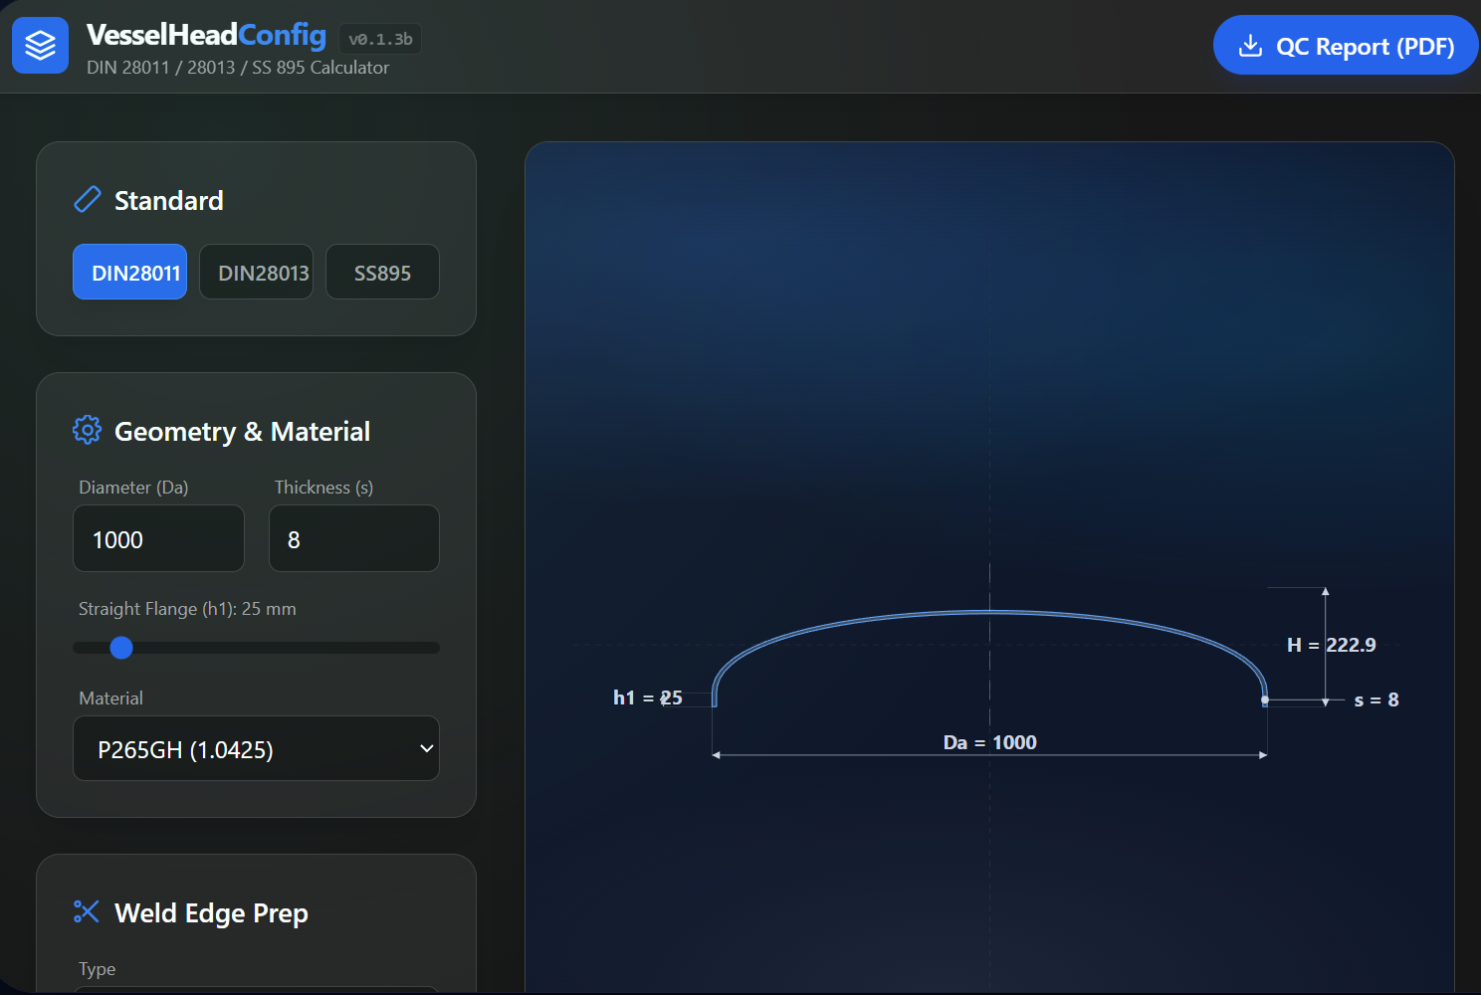Screen dimensions: 1481x995
Task: Click the Standard section heading
Action: (x=169, y=201)
